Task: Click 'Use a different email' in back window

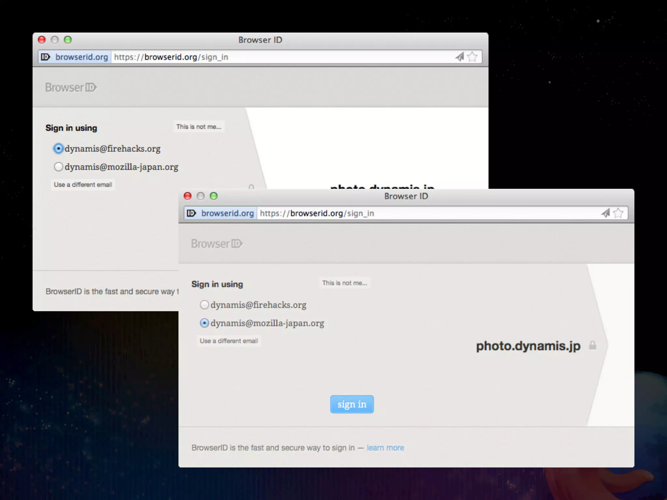Action: pos(83,185)
